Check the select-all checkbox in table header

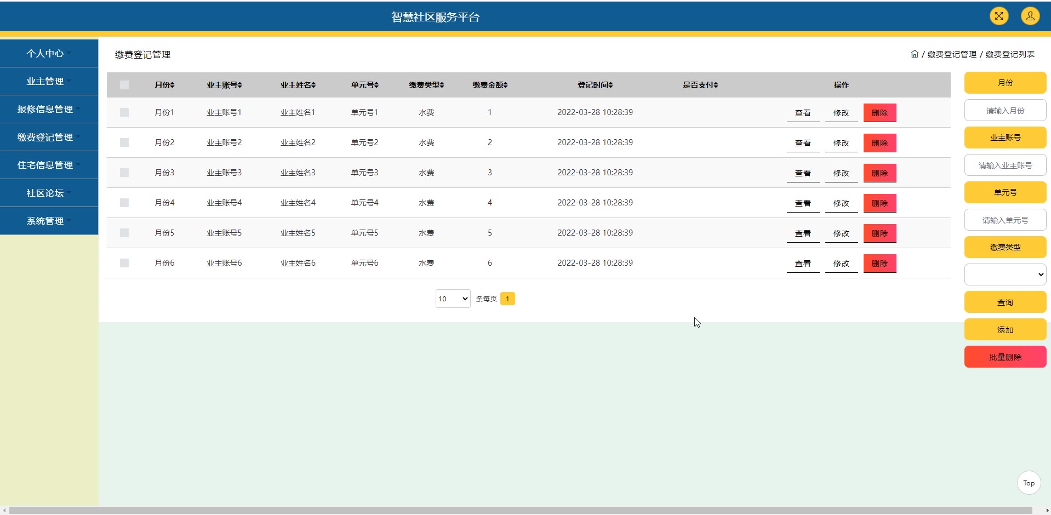pos(124,85)
